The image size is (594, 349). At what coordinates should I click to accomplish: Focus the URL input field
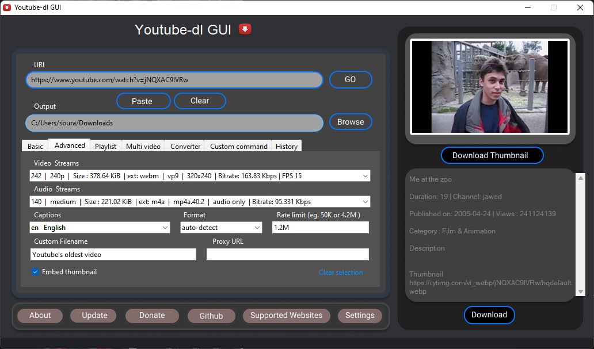click(x=174, y=80)
